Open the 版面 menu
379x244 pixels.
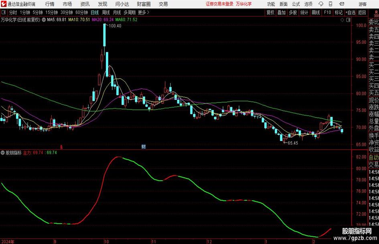pyautogui.click(x=283, y=4)
